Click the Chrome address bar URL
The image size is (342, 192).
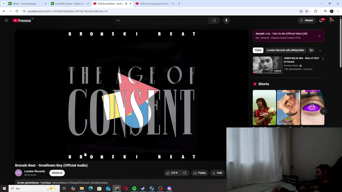[x=68, y=11]
